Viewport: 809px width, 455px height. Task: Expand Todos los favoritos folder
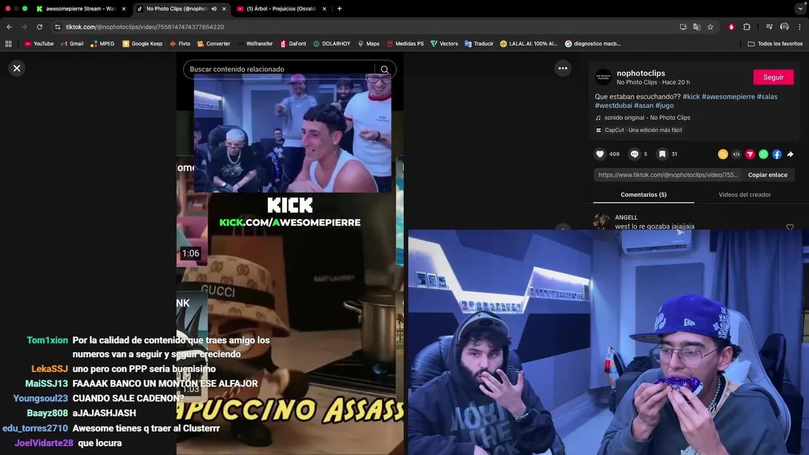pyautogui.click(x=775, y=44)
